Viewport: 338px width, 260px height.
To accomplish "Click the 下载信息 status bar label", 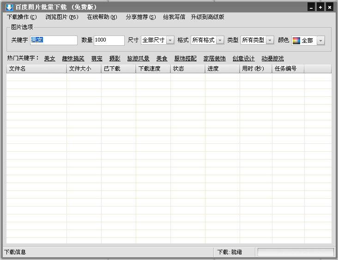I will click(x=15, y=252).
